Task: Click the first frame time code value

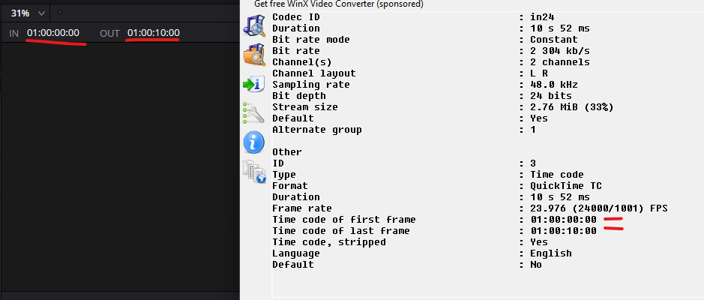Action: [563, 219]
